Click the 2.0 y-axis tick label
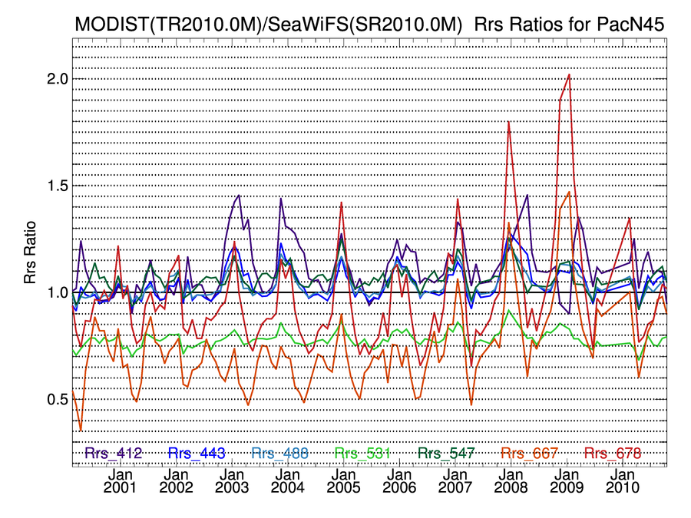Screen dimensions: 691x518 tap(58, 79)
